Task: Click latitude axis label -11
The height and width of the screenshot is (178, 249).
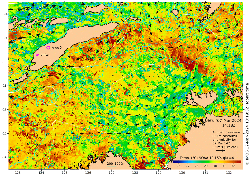Action: click(x=4, y=86)
